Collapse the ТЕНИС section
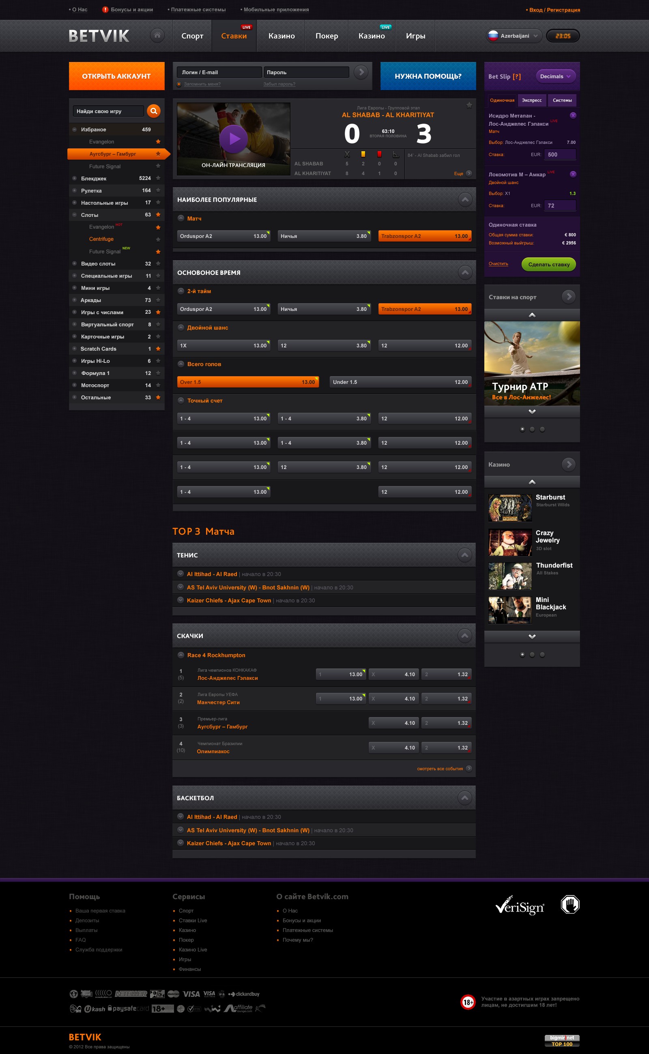 pyautogui.click(x=464, y=555)
